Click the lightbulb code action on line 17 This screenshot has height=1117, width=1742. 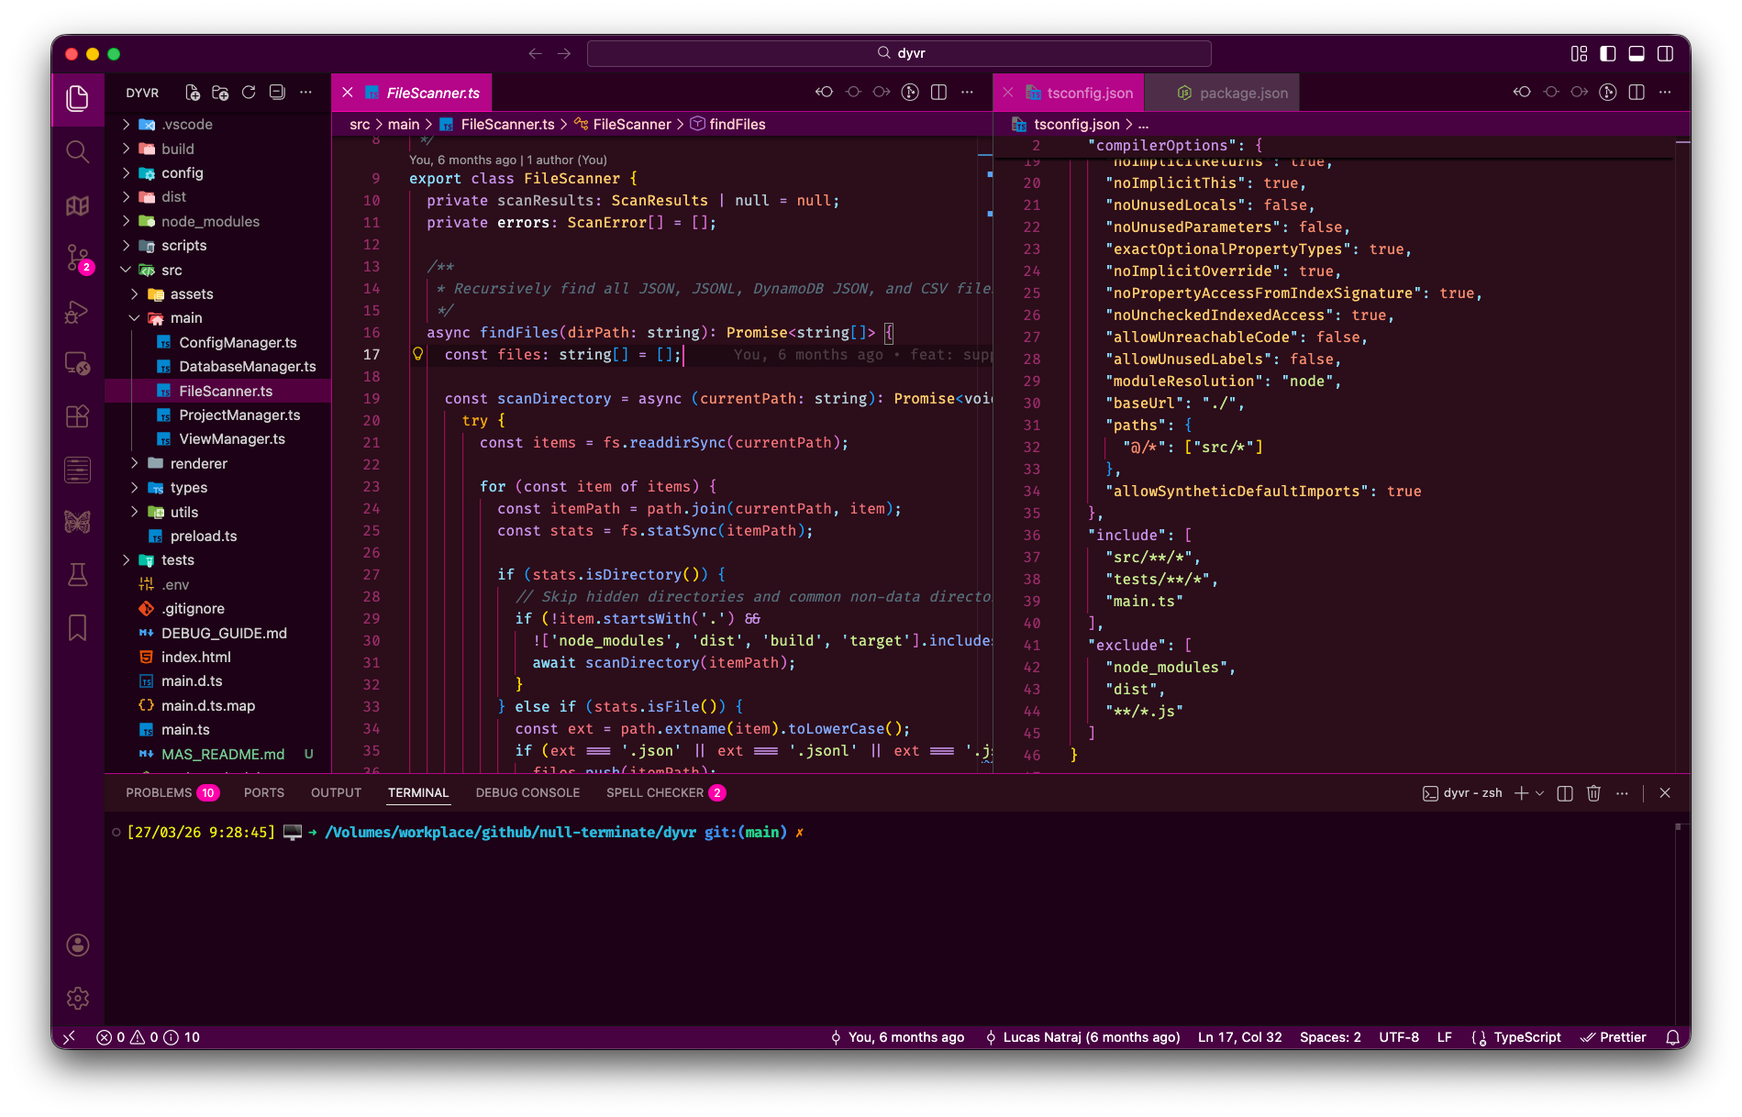click(x=418, y=354)
